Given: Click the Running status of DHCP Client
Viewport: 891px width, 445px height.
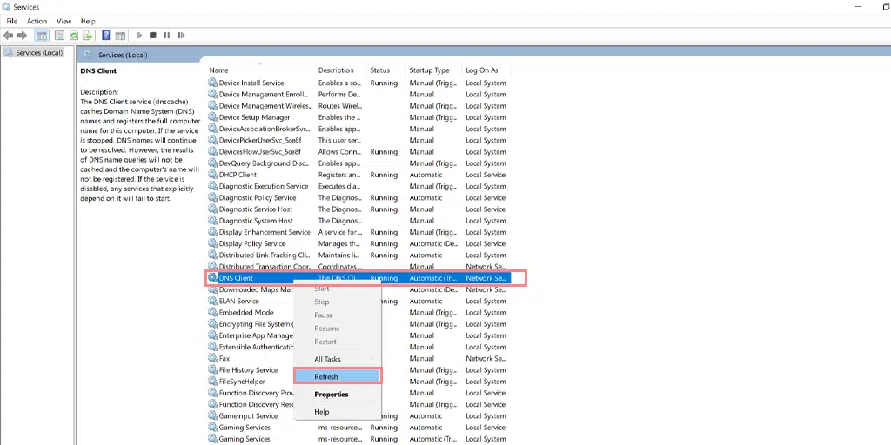Looking at the screenshot, I should pos(384,175).
